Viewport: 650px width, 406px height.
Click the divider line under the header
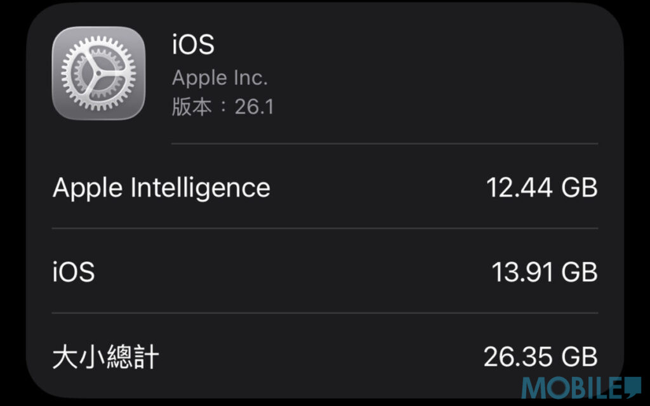385,143
